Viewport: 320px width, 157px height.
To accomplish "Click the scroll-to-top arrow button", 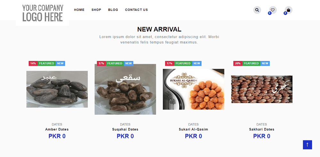I will tap(307, 145).
